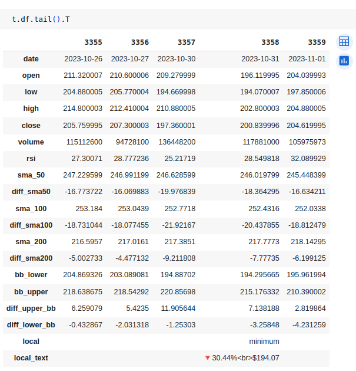Click diff_upper_bb value 11.905644
The image size is (356, 371).
tap(178, 308)
